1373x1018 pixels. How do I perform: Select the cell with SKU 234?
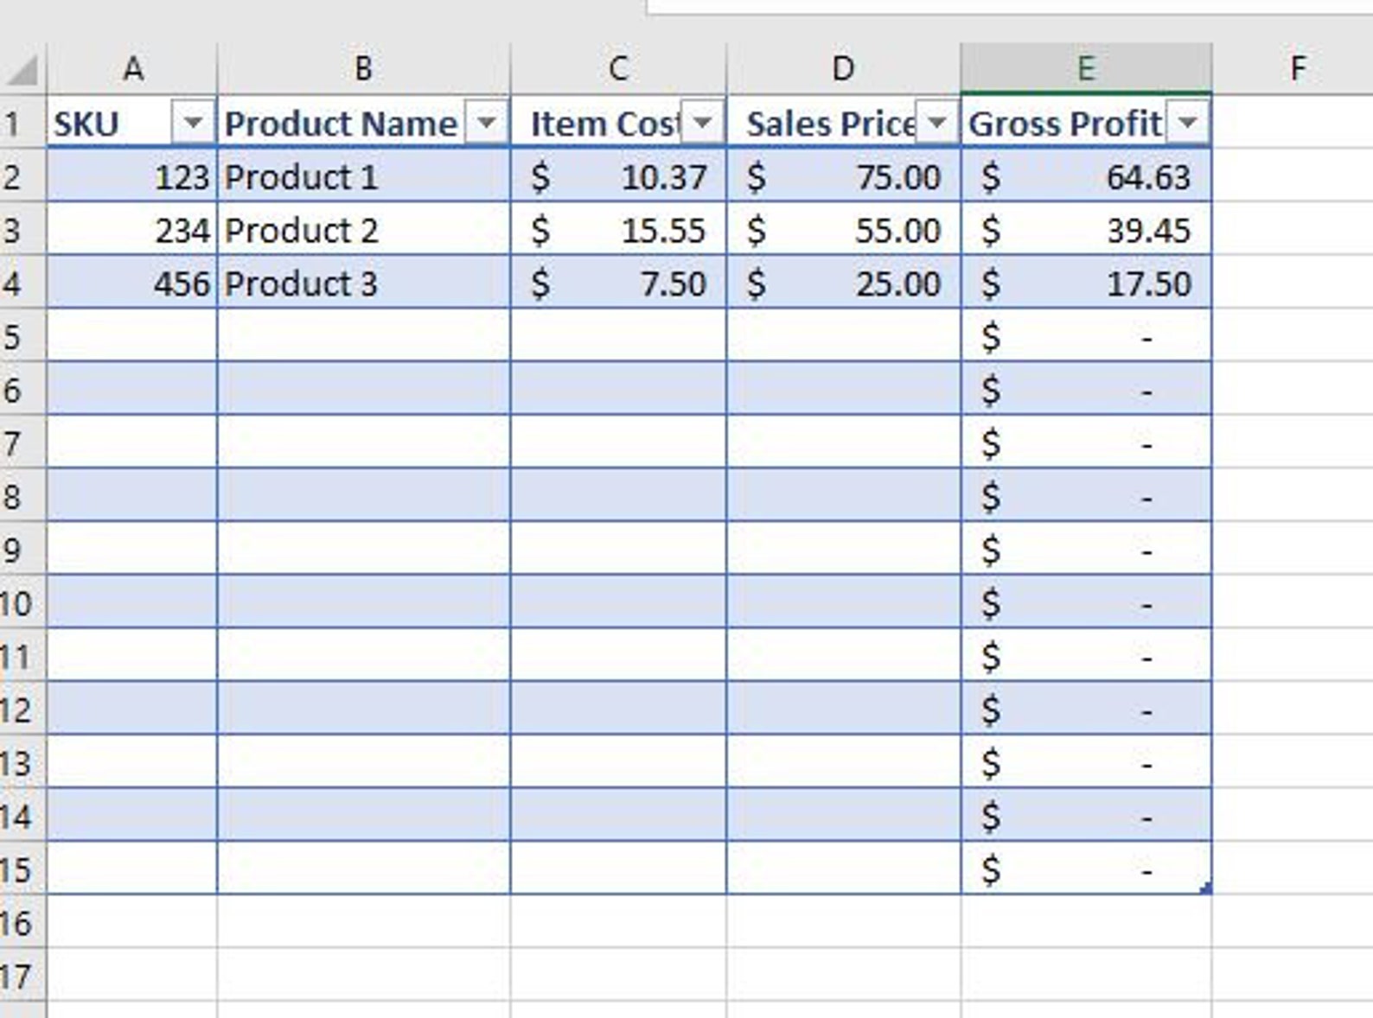point(131,231)
